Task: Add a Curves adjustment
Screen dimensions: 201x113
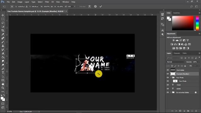Action: point(181,40)
